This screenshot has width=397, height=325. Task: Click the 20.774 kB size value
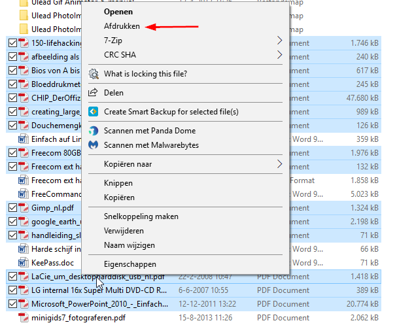[362, 303]
